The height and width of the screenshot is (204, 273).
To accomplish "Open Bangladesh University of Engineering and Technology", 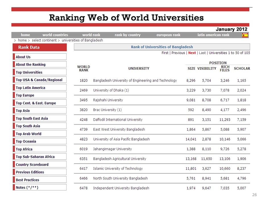I will pos(135,80).
